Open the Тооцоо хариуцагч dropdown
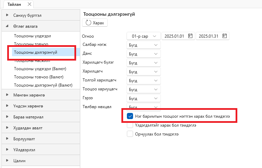Screen dimensions: 262x168 pos(144,90)
